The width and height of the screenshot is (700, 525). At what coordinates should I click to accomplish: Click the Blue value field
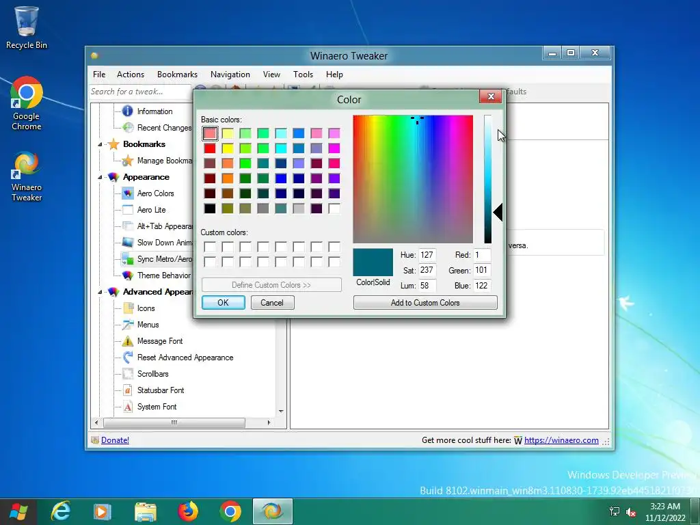point(482,286)
